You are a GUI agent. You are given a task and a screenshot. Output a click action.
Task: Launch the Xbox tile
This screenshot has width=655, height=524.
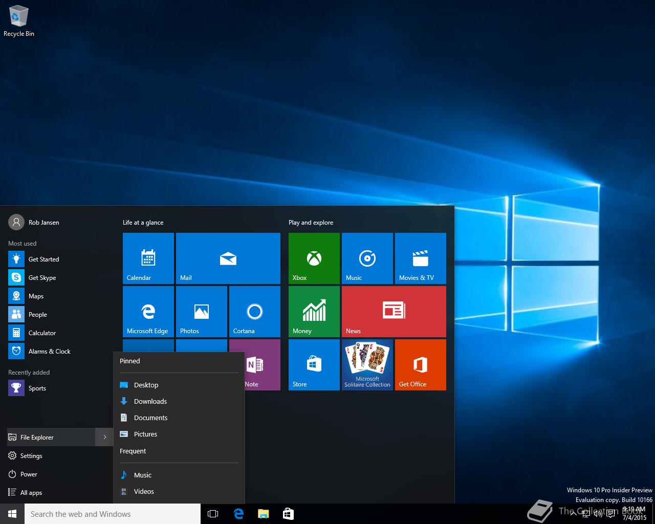tap(314, 258)
